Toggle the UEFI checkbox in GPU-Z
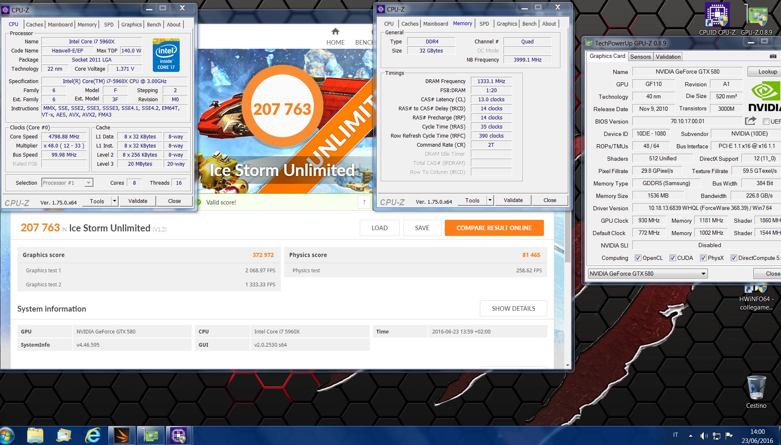 click(766, 121)
